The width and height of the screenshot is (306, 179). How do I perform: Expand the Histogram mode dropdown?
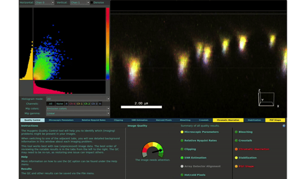coord(78,99)
